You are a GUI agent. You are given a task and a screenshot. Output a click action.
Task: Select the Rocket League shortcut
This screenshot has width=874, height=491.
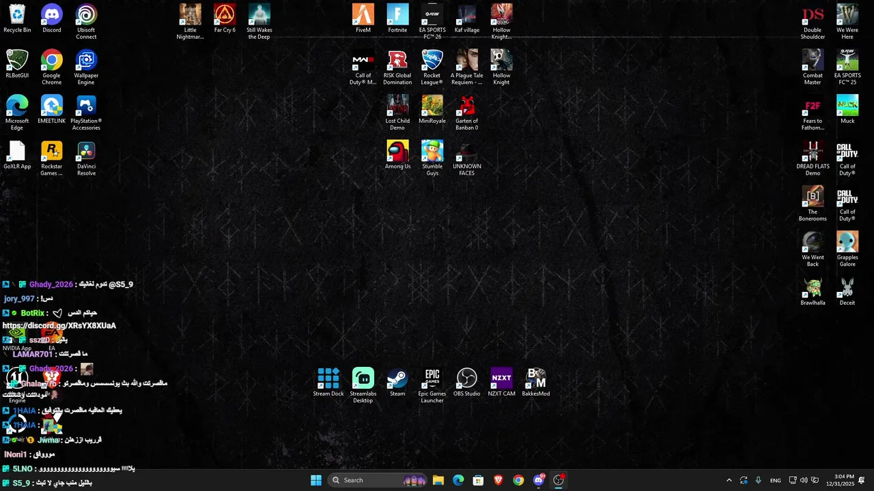(432, 67)
